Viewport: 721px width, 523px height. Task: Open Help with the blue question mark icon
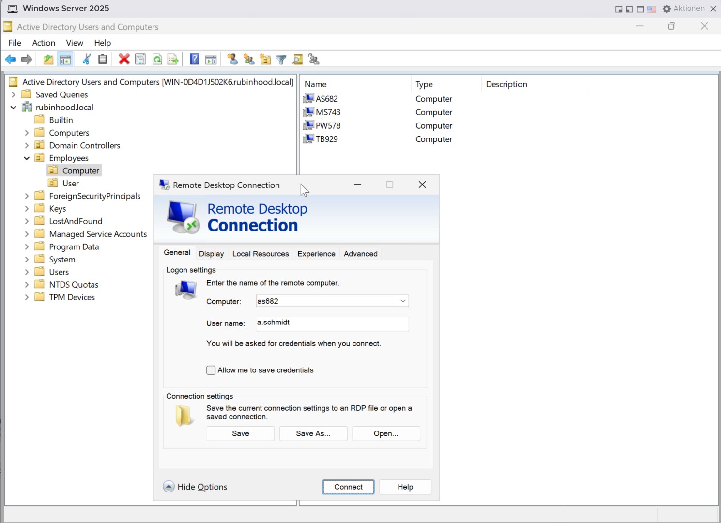click(x=194, y=60)
